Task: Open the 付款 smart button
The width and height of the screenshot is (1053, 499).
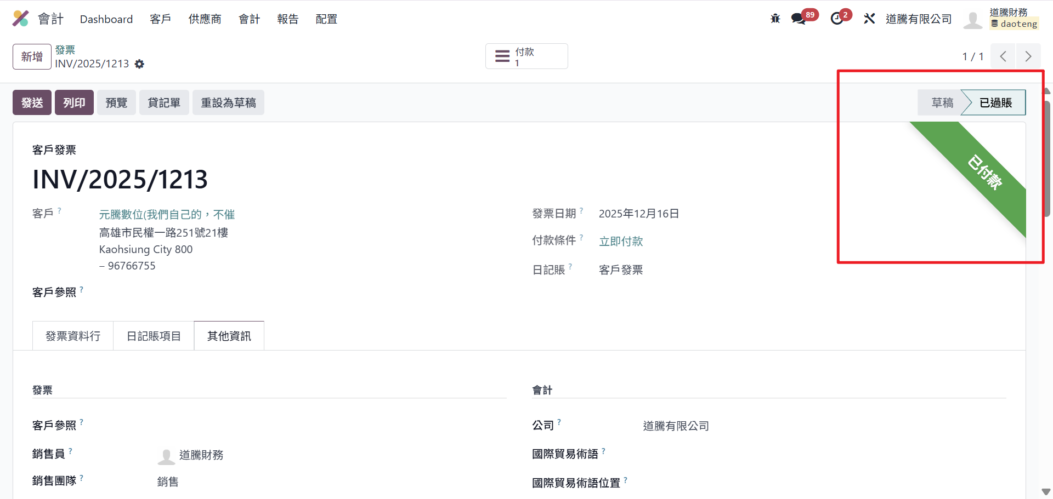Action: (x=526, y=56)
